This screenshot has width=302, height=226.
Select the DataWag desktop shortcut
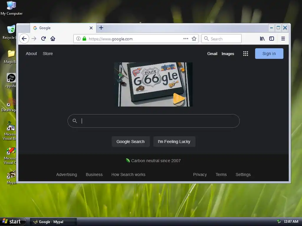9,105
